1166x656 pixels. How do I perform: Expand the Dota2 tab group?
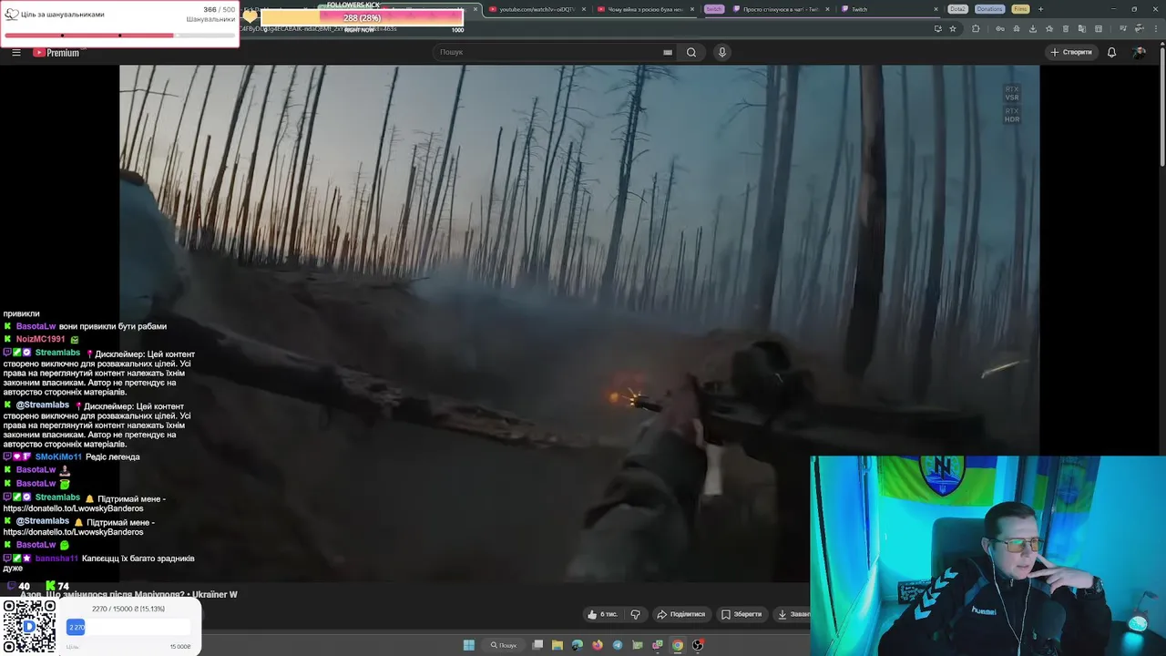click(957, 9)
